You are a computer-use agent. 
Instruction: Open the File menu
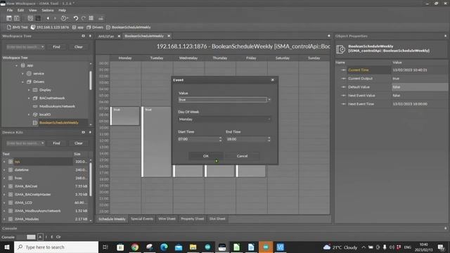(10, 10)
